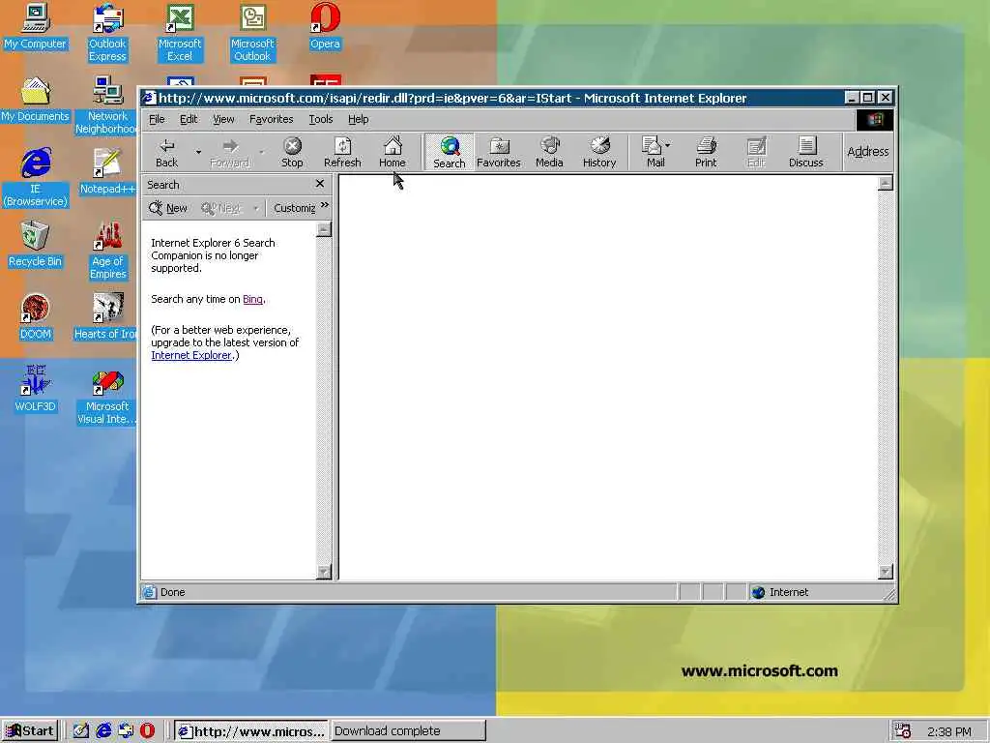Select the WOLF3D desktop shortcut
Image resolution: width=990 pixels, height=743 pixels.
(36, 389)
